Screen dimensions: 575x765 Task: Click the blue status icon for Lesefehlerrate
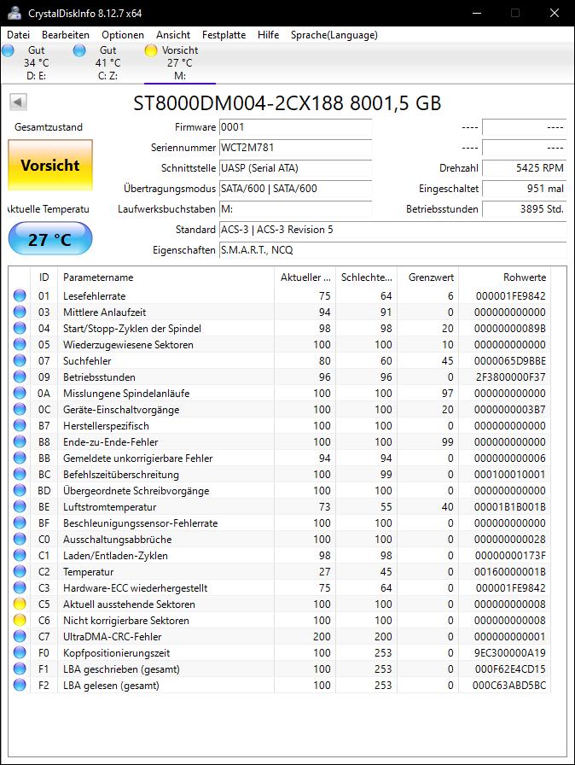click(20, 295)
